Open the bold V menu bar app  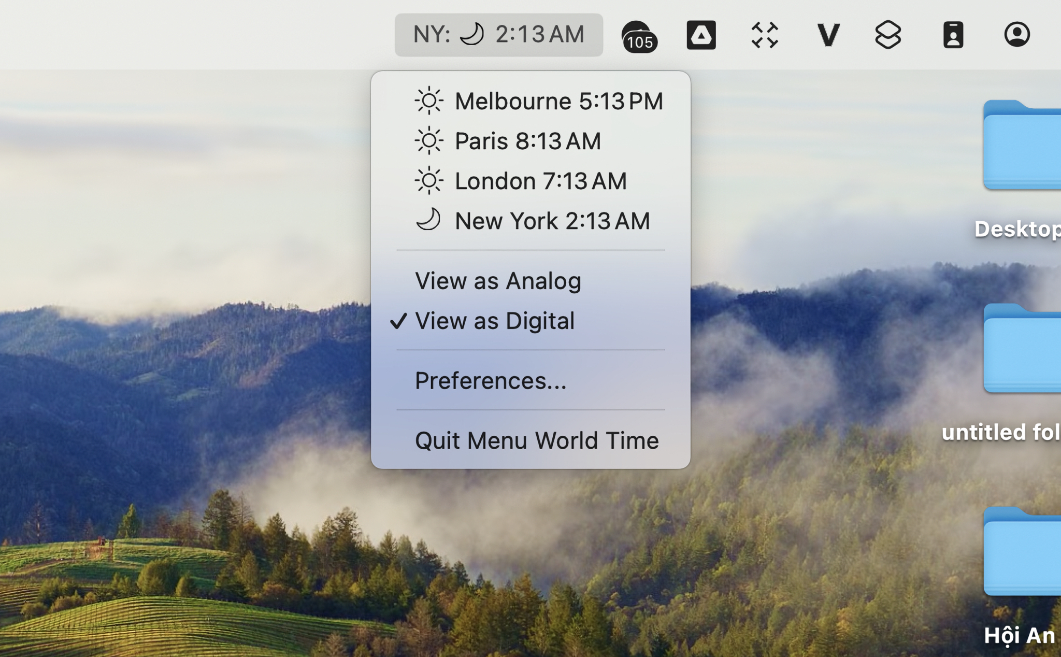pos(828,35)
